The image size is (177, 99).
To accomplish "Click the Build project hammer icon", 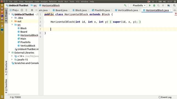I will [125, 5].
